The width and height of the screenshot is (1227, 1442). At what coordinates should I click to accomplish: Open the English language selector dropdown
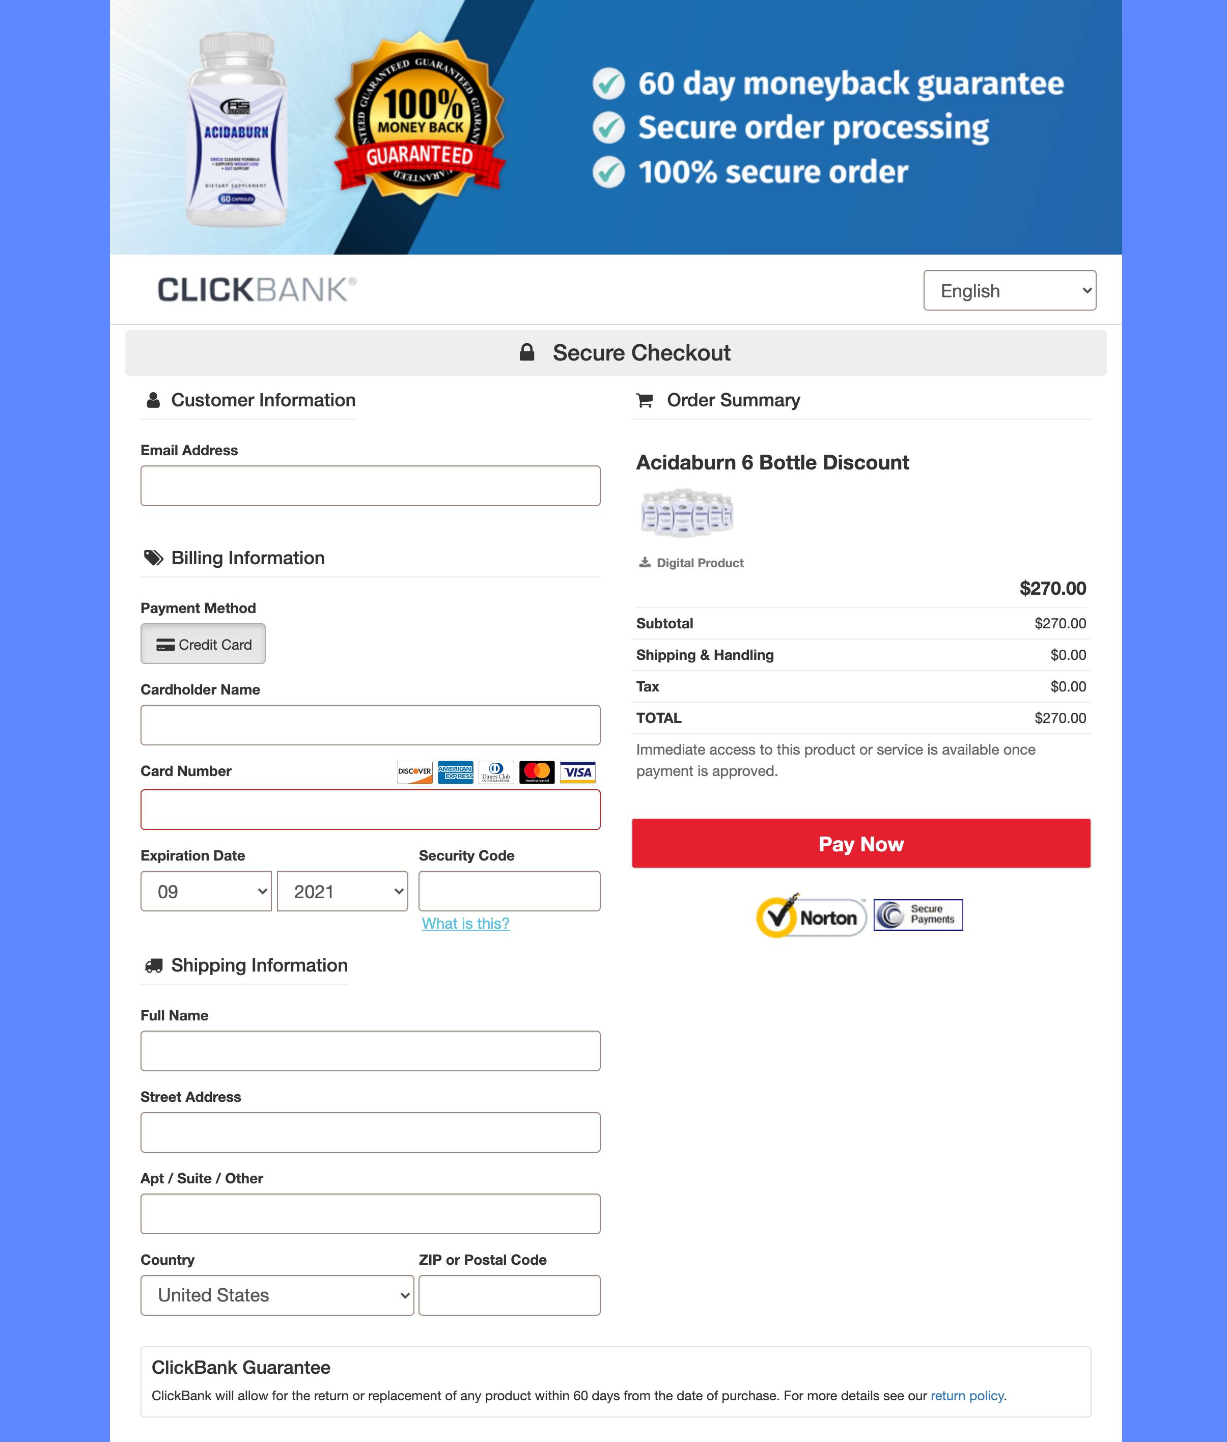click(1010, 290)
